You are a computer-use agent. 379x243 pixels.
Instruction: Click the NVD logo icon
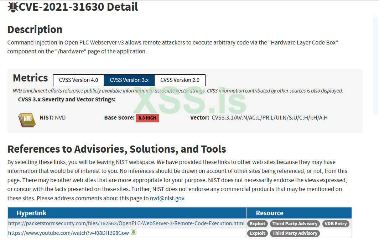pyautogui.click(x=27, y=120)
